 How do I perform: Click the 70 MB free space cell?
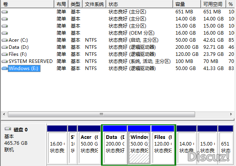[211, 61]
